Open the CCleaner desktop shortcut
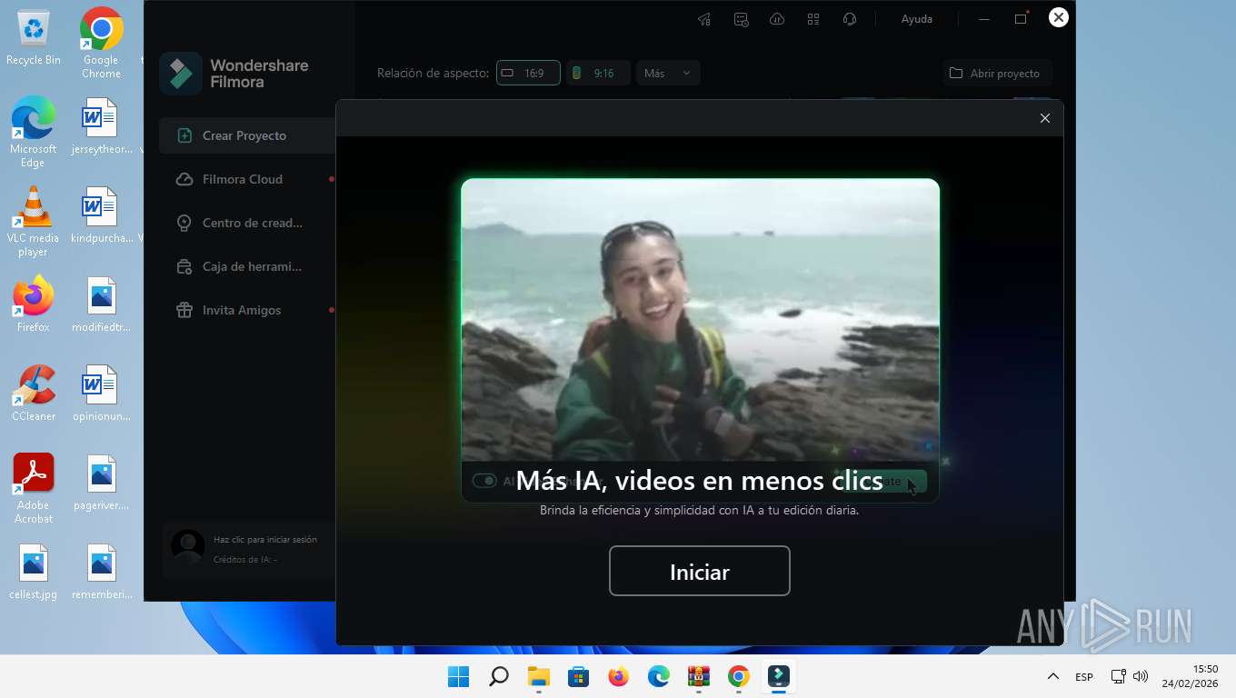Viewport: 1236px width, 698px height. point(34,393)
